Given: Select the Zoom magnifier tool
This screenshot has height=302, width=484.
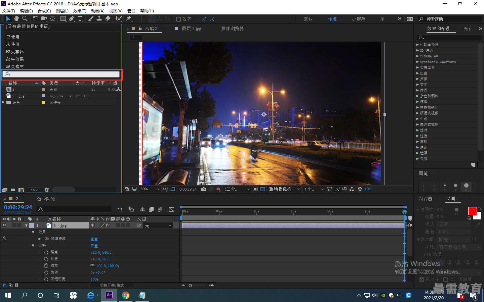Looking at the screenshot, I should [25, 19].
